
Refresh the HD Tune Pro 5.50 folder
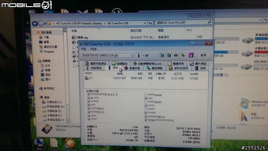click(150, 23)
